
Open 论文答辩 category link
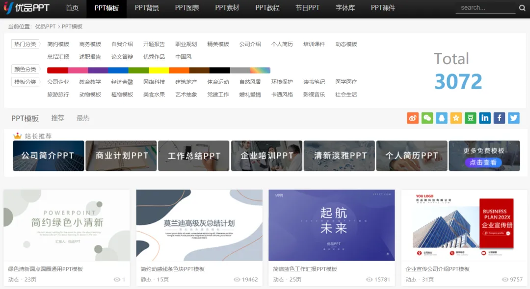pyautogui.click(x=122, y=57)
